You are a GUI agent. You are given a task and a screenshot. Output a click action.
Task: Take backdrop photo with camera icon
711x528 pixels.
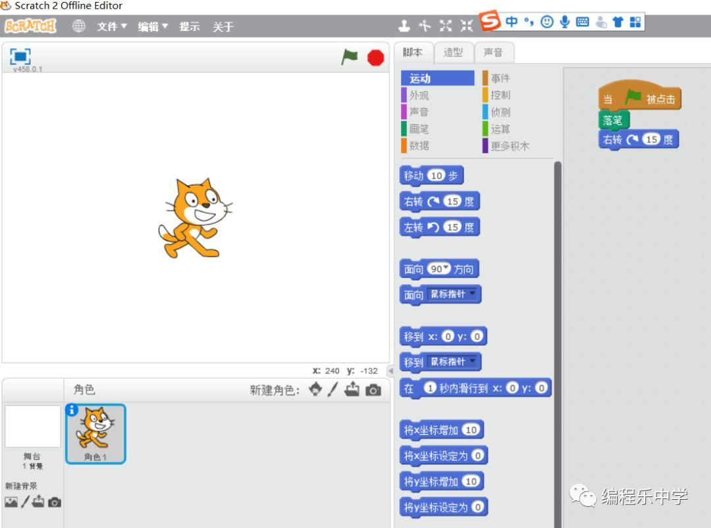[x=55, y=502]
